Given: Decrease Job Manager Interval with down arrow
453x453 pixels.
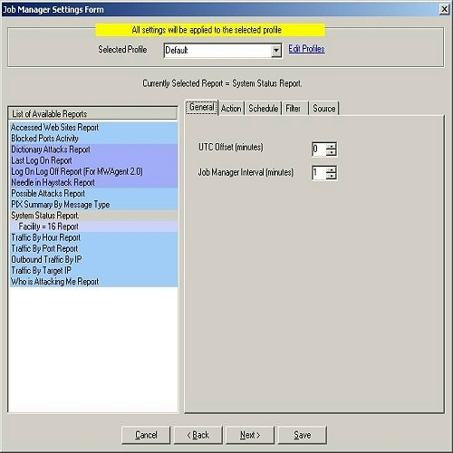Looking at the screenshot, I should [332, 177].
